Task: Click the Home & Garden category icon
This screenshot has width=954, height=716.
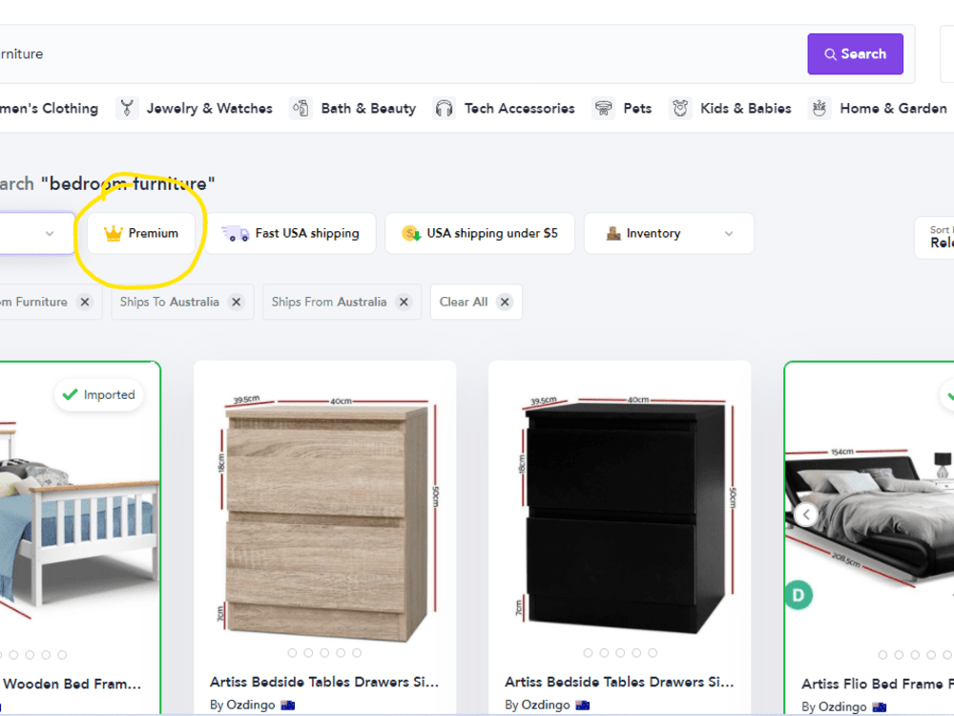Action: (x=819, y=108)
